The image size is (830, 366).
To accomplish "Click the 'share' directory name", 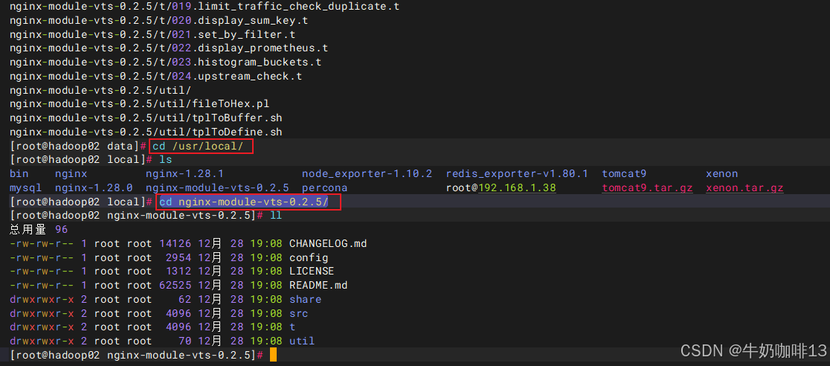I will click(305, 299).
